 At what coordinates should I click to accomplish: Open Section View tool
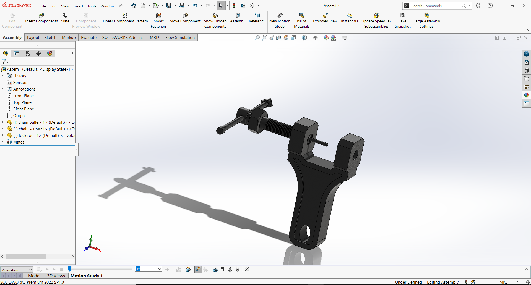point(279,38)
